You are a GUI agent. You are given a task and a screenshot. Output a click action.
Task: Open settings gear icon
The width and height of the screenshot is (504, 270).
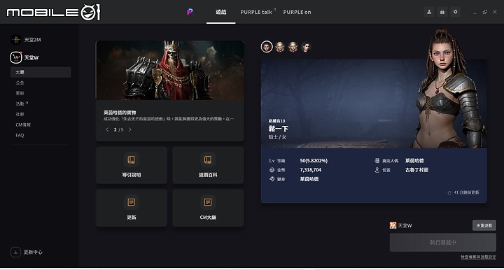[x=455, y=12]
